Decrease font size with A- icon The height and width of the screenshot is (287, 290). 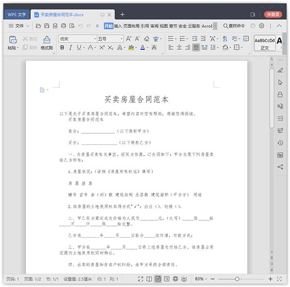137,39
